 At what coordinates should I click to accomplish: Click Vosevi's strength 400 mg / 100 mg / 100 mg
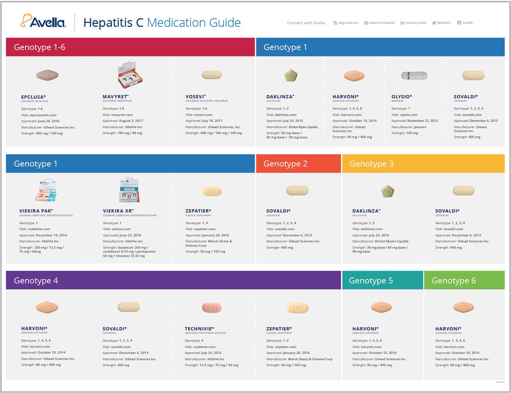tap(221, 133)
